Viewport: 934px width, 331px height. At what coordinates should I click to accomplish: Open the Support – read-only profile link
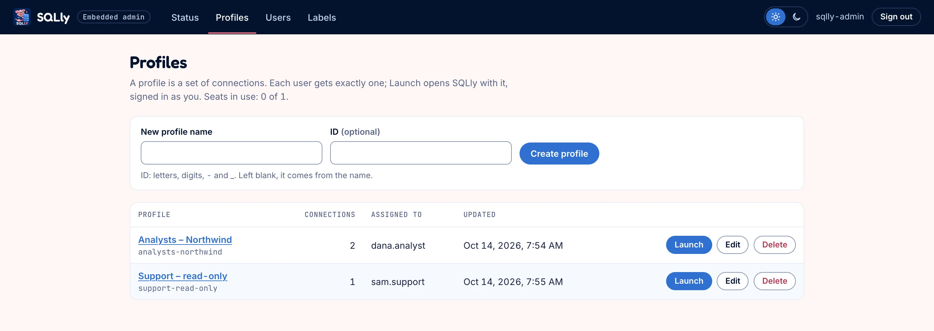[182, 276]
